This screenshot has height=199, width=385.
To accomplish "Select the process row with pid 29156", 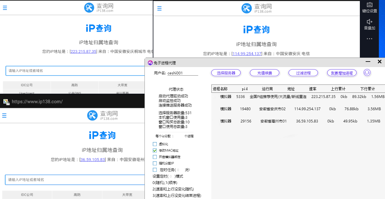I will tap(298, 121).
